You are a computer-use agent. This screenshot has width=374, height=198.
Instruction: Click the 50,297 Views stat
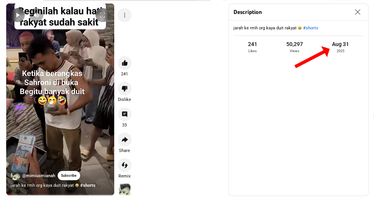point(295,47)
